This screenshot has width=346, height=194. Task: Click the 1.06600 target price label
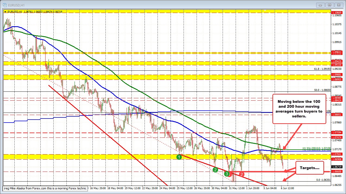(337, 171)
